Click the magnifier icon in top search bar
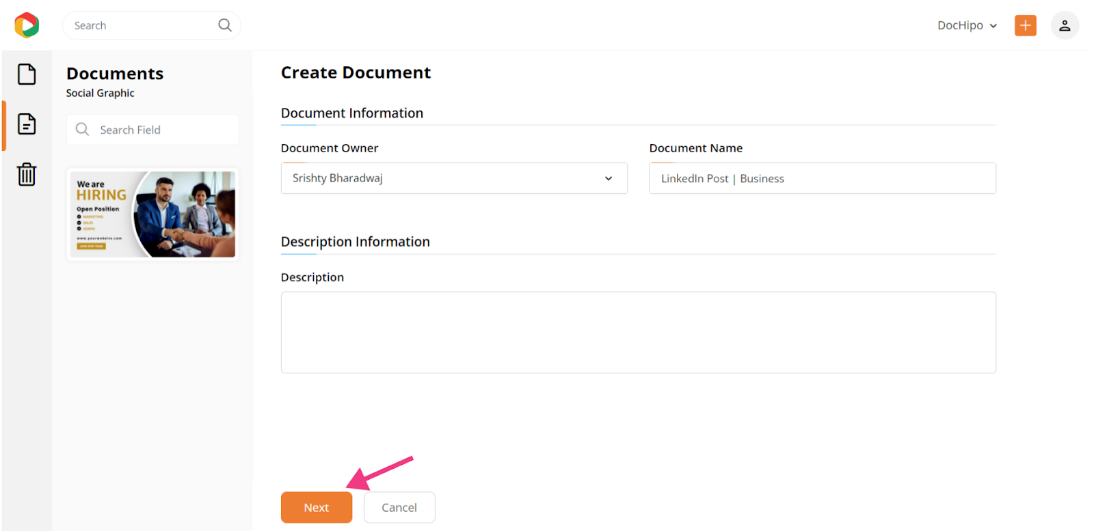This screenshot has width=1094, height=531. point(224,25)
